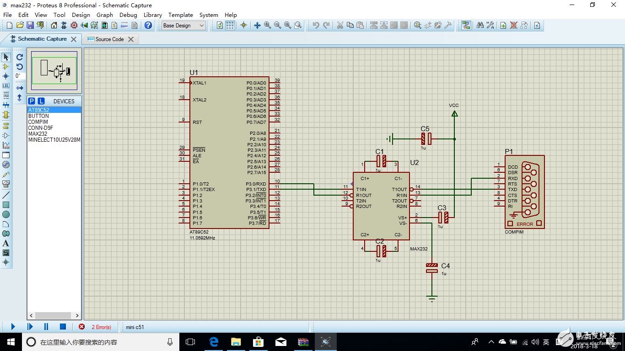Select the Schematic Capture tab
This screenshot has width=625, height=351.
[42, 39]
